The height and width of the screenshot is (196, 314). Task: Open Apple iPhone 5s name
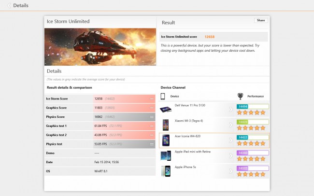click(x=185, y=167)
